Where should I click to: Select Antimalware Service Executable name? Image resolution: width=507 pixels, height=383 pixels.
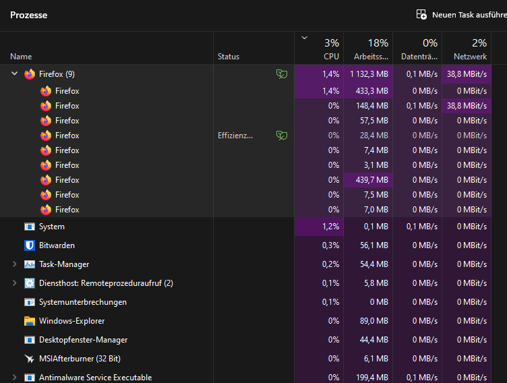[95, 378]
